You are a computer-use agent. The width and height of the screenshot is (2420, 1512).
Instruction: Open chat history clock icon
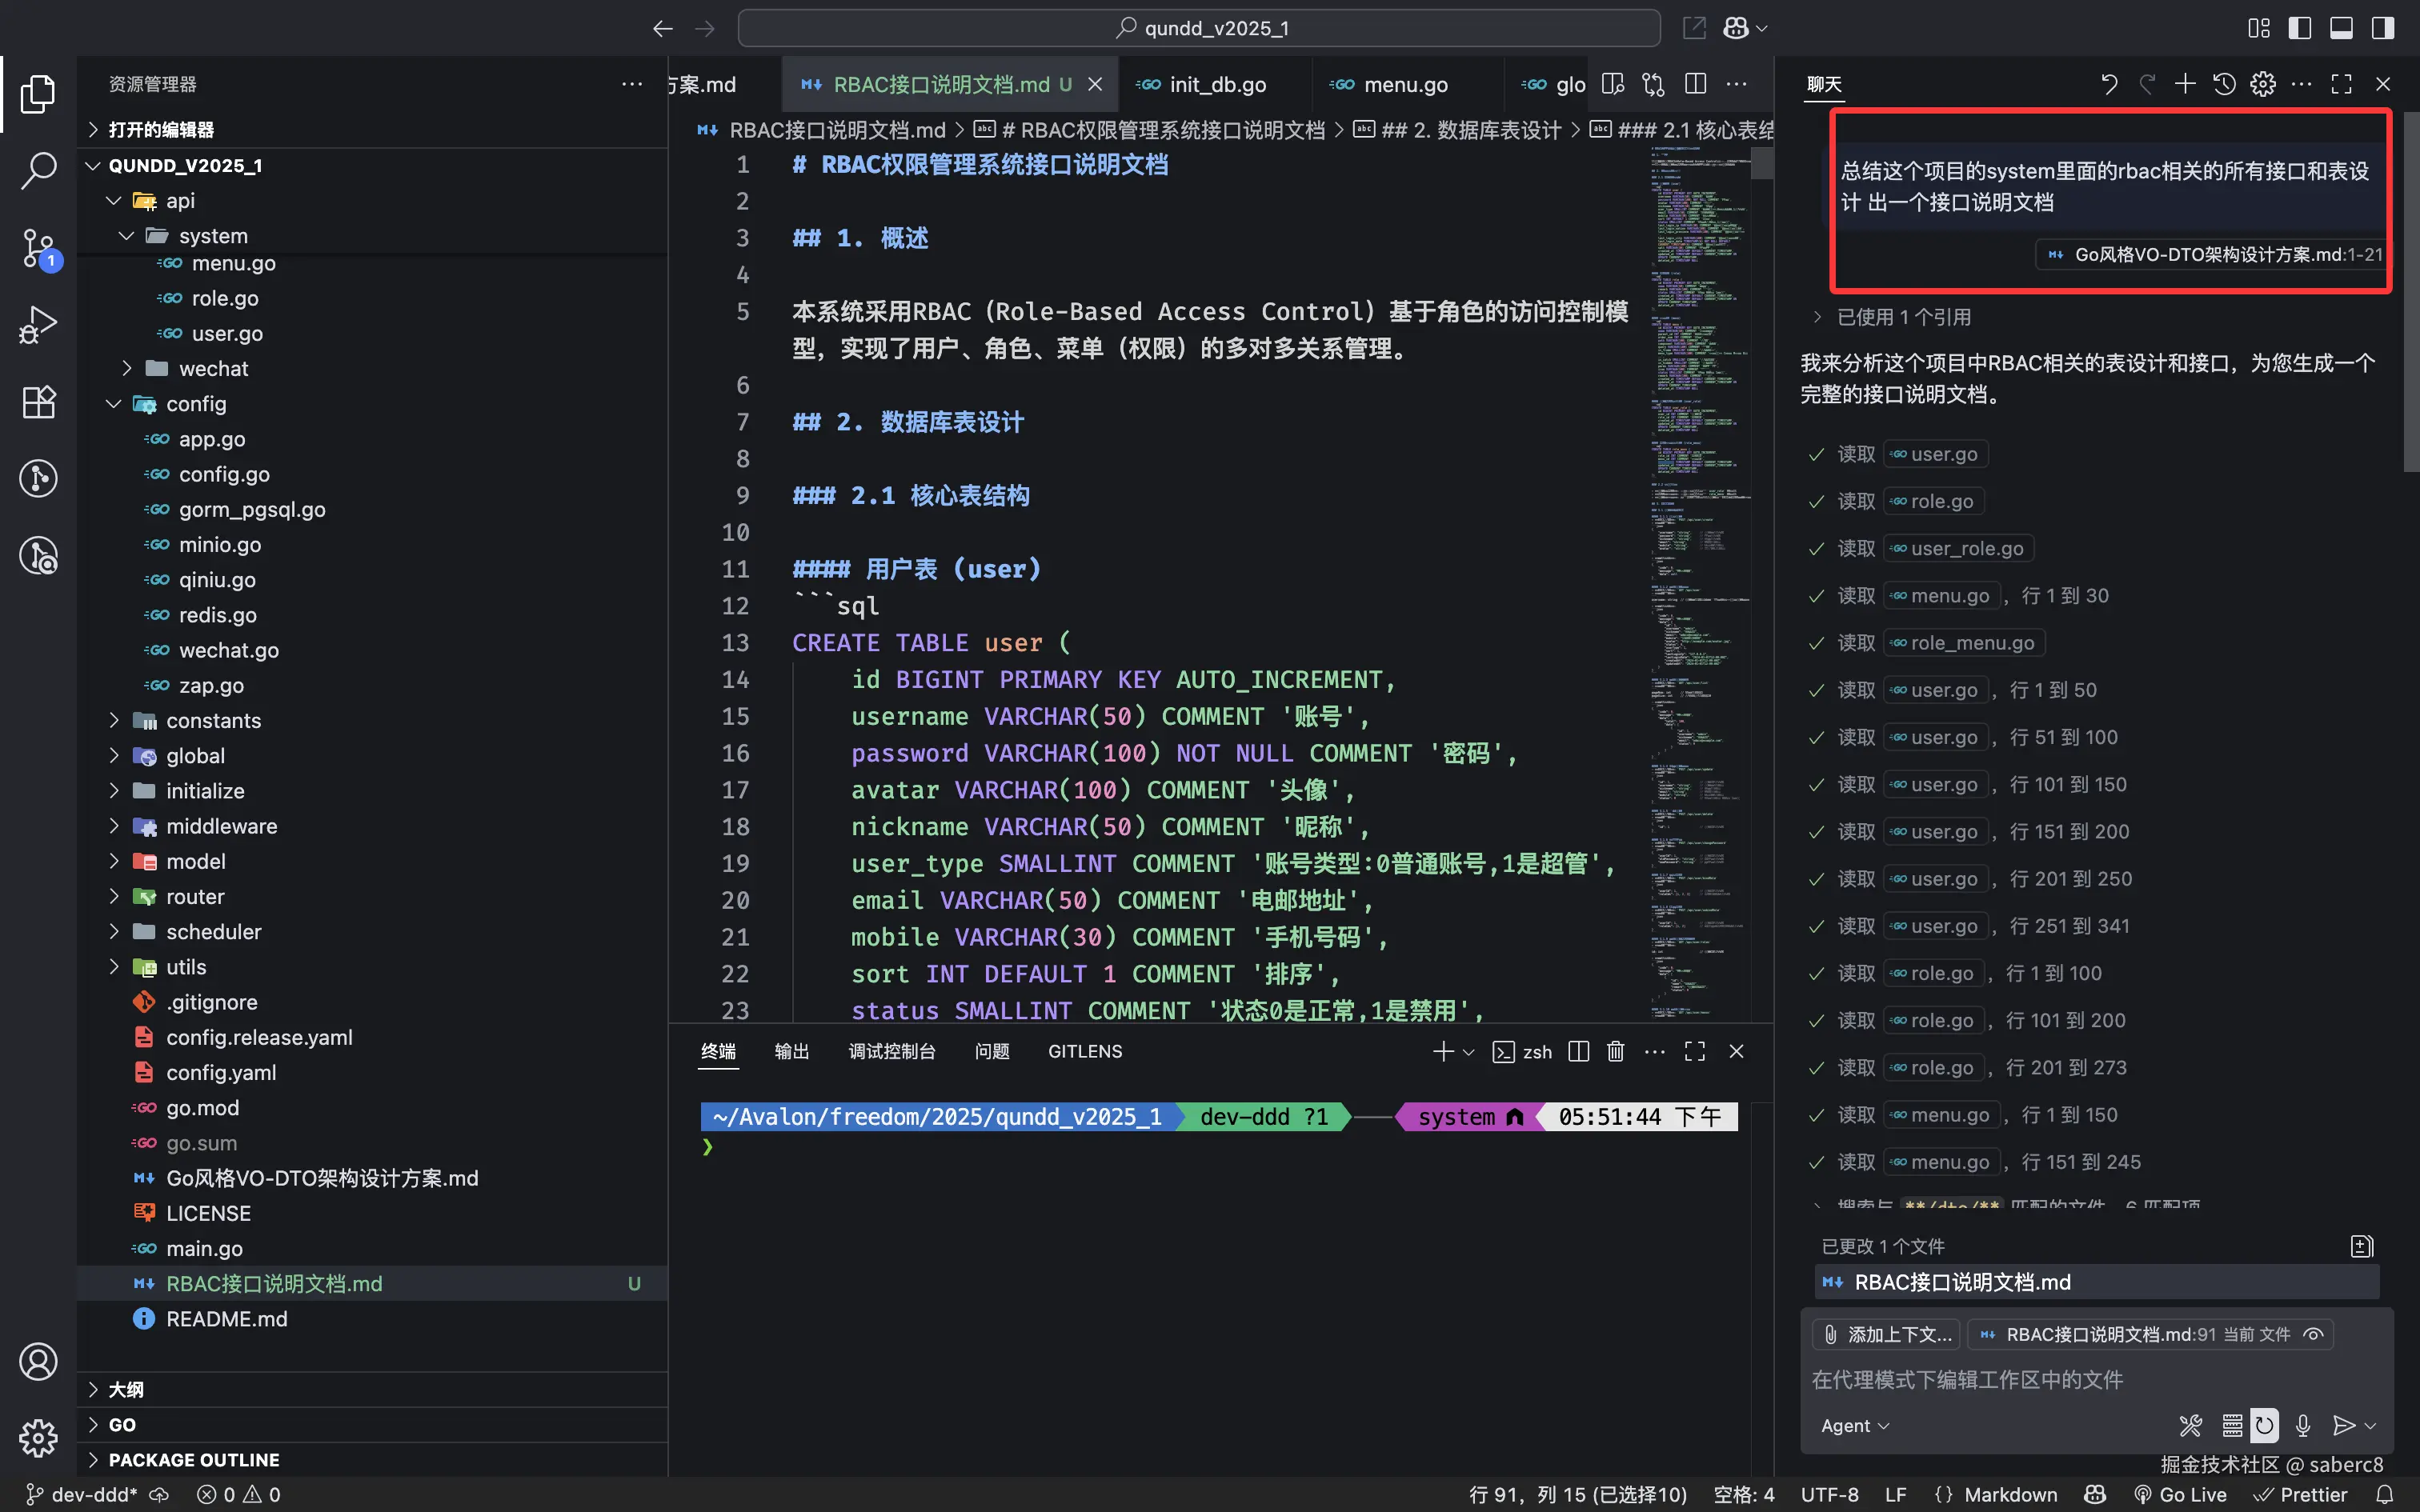click(x=2224, y=84)
